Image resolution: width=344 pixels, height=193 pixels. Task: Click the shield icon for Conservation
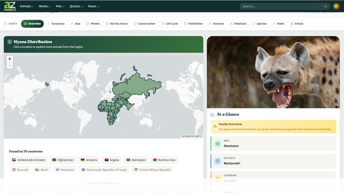pyautogui.click(x=135, y=24)
